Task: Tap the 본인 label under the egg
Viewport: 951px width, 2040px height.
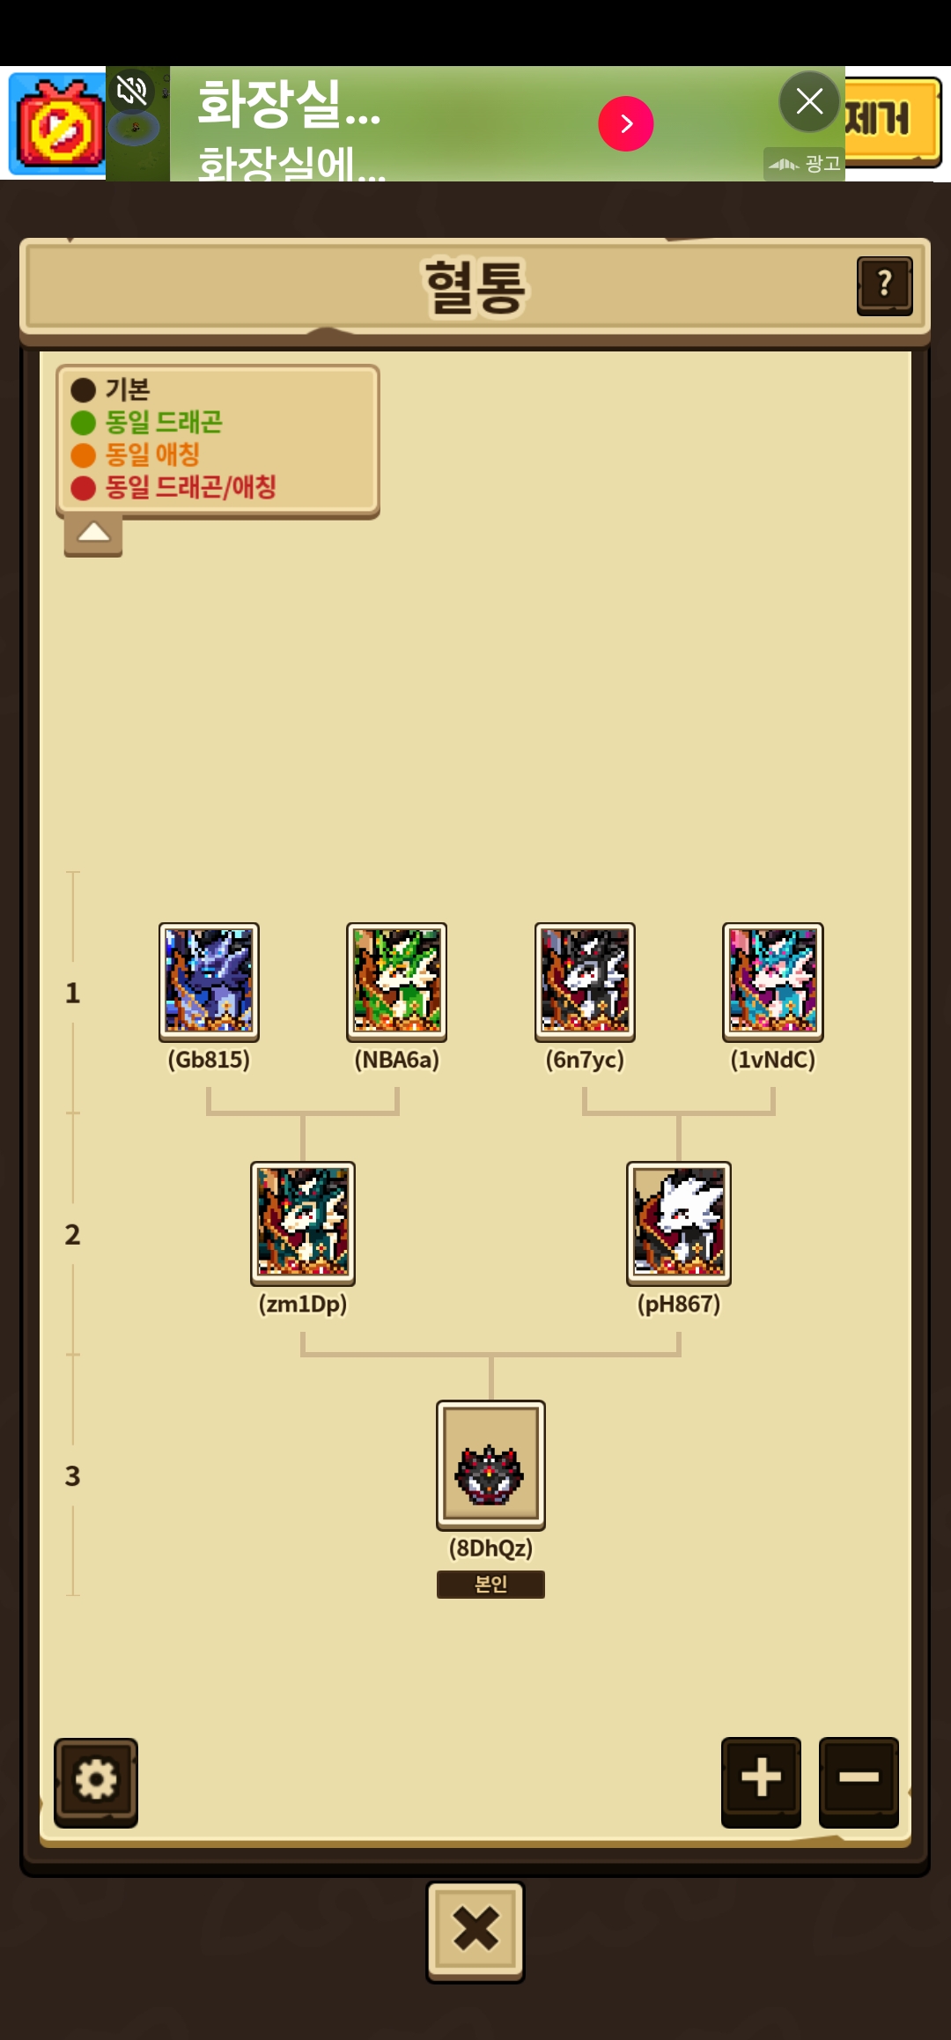Action: coord(490,1584)
